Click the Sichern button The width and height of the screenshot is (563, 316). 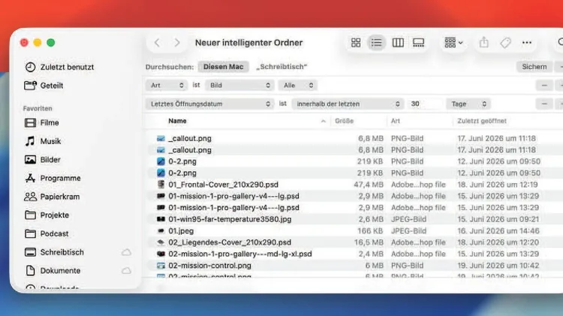tap(534, 67)
